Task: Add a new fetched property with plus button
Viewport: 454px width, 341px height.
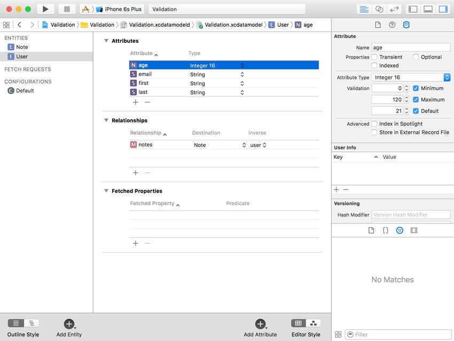Action: (136, 243)
